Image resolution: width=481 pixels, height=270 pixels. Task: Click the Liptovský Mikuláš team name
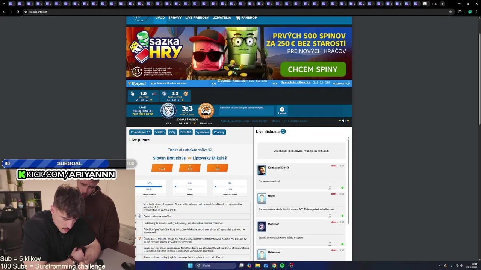pos(210,158)
